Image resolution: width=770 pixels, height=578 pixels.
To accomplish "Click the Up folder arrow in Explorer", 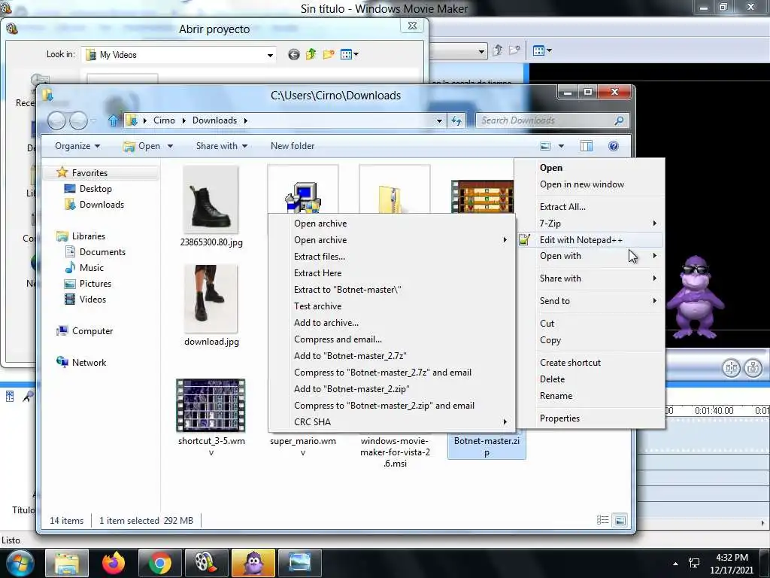I will point(113,120).
